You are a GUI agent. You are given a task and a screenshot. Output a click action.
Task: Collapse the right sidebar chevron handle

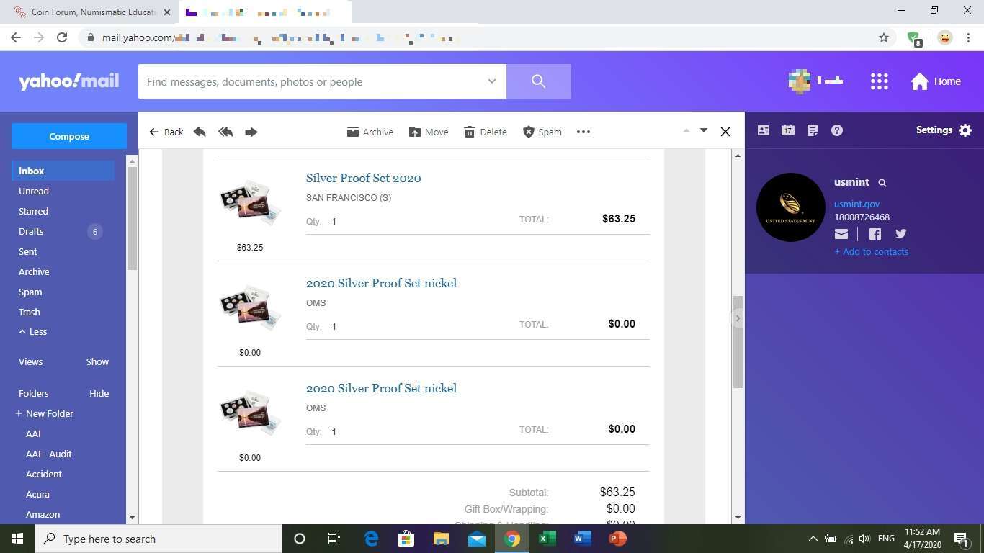(738, 318)
